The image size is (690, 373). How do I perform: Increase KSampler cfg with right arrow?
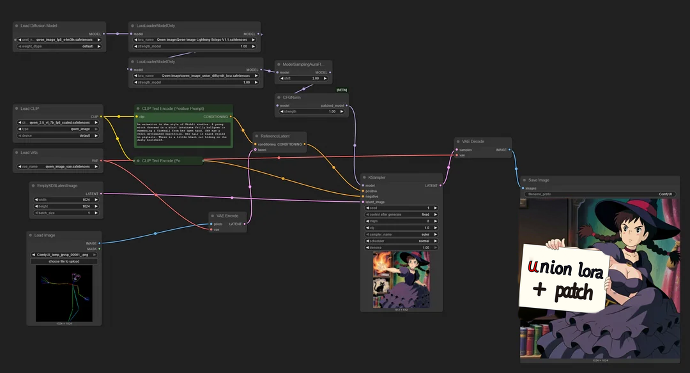[436, 228]
